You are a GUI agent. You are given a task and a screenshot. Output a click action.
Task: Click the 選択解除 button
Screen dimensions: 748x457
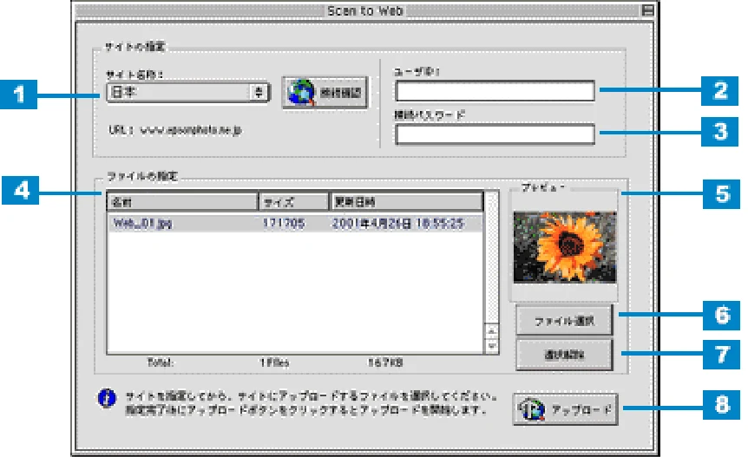[564, 355]
